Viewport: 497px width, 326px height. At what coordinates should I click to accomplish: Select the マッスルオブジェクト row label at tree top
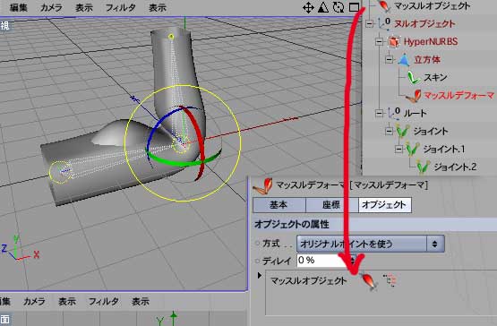point(432,5)
